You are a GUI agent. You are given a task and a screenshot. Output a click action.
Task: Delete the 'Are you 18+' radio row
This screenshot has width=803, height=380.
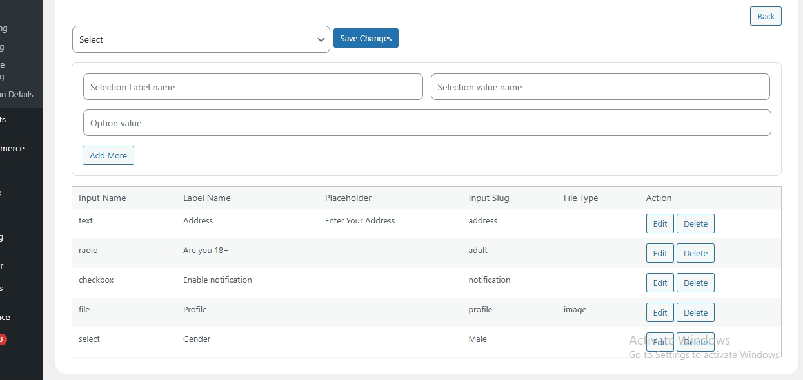pyautogui.click(x=695, y=253)
